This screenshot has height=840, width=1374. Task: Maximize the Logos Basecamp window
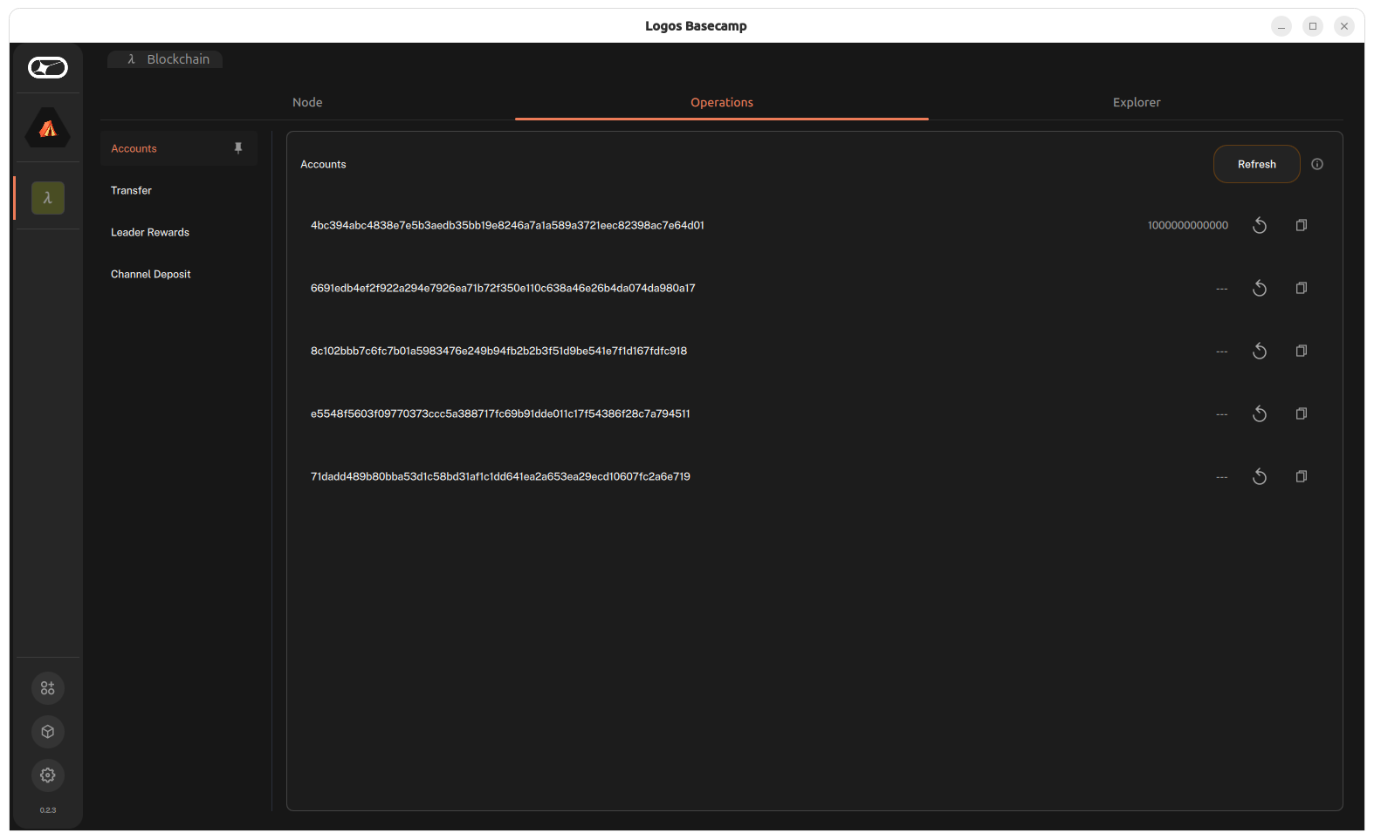pos(1313,26)
